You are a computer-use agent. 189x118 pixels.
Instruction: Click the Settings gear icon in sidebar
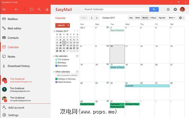click(4, 115)
